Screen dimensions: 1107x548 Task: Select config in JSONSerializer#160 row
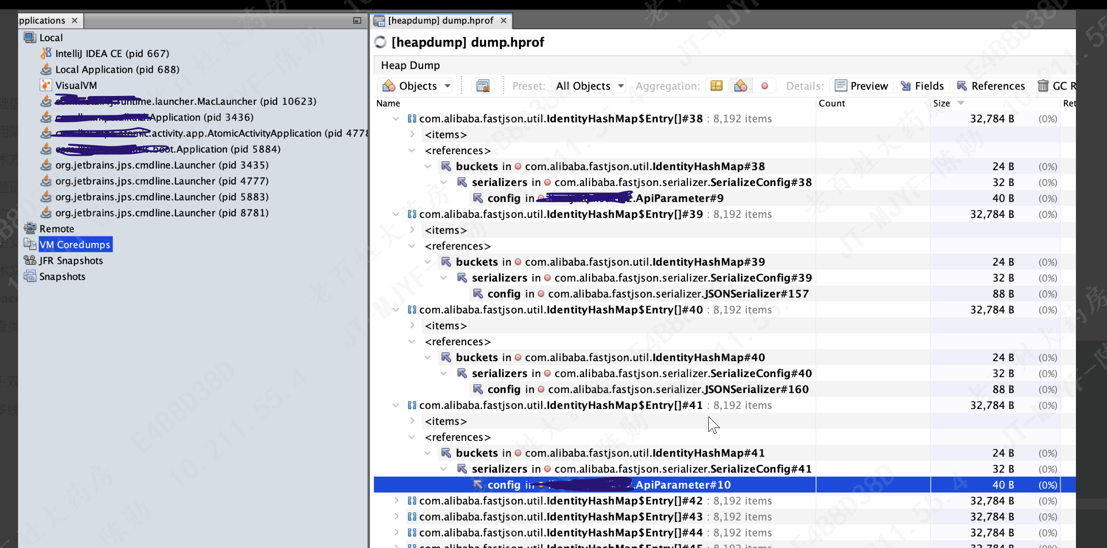click(x=641, y=389)
